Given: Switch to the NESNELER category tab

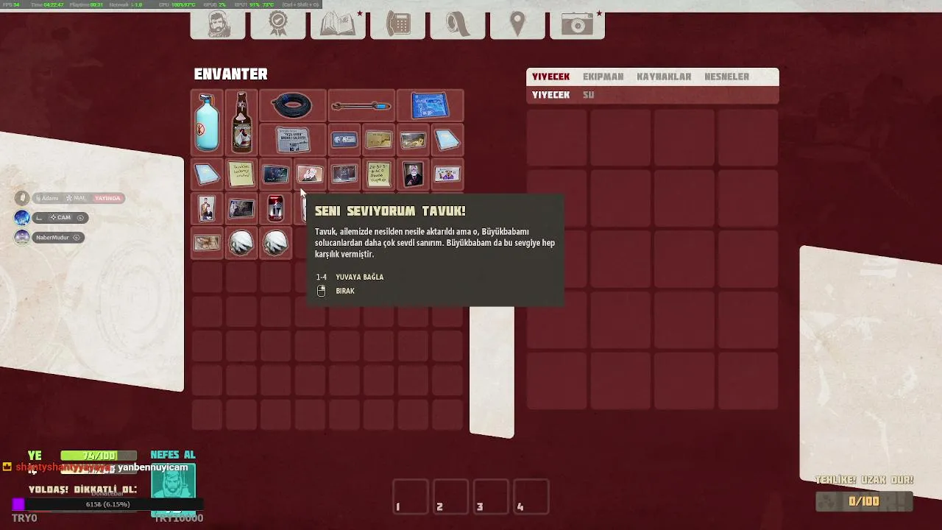Looking at the screenshot, I should tap(726, 77).
